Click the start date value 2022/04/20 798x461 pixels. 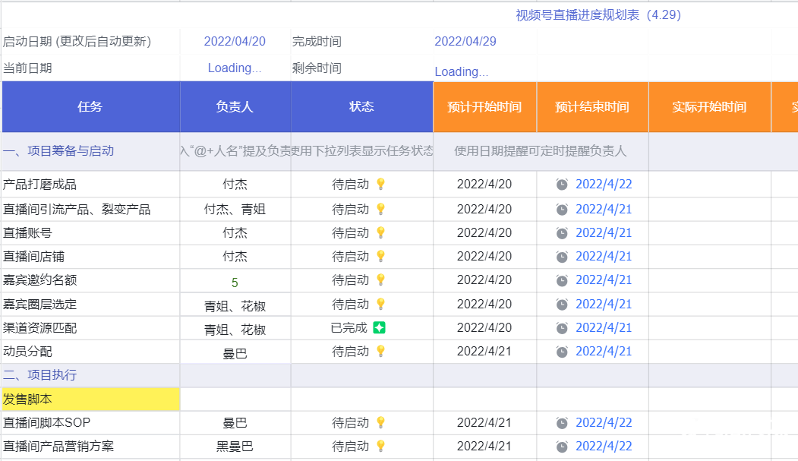(x=235, y=41)
